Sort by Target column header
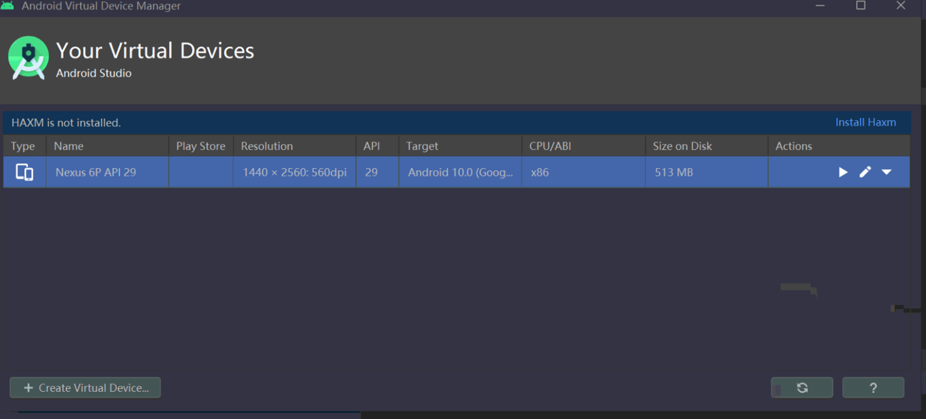 pos(460,146)
